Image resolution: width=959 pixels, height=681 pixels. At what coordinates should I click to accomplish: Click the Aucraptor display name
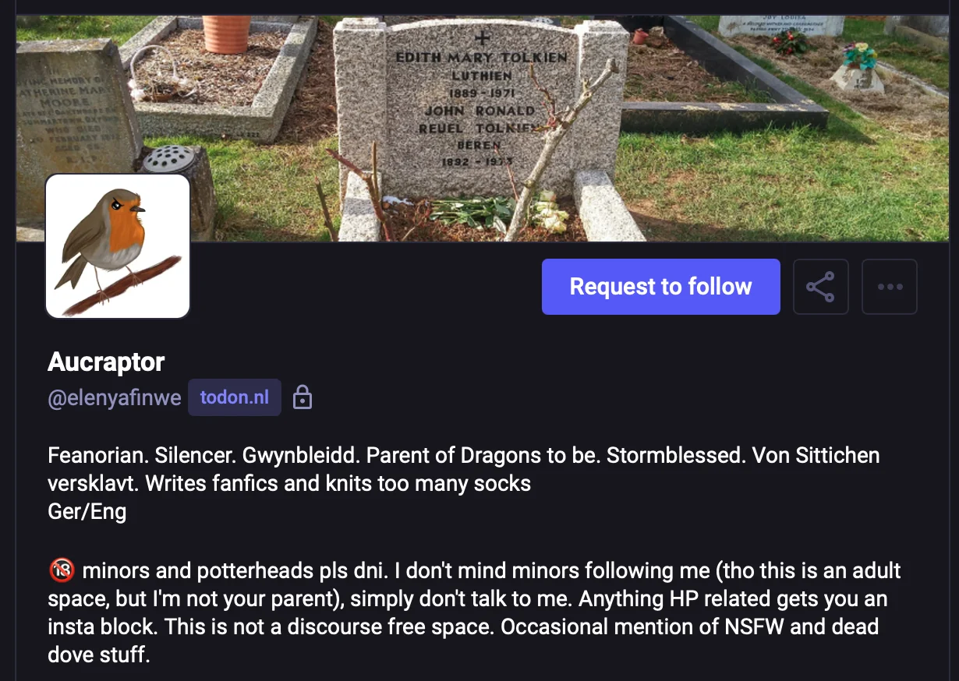(106, 362)
